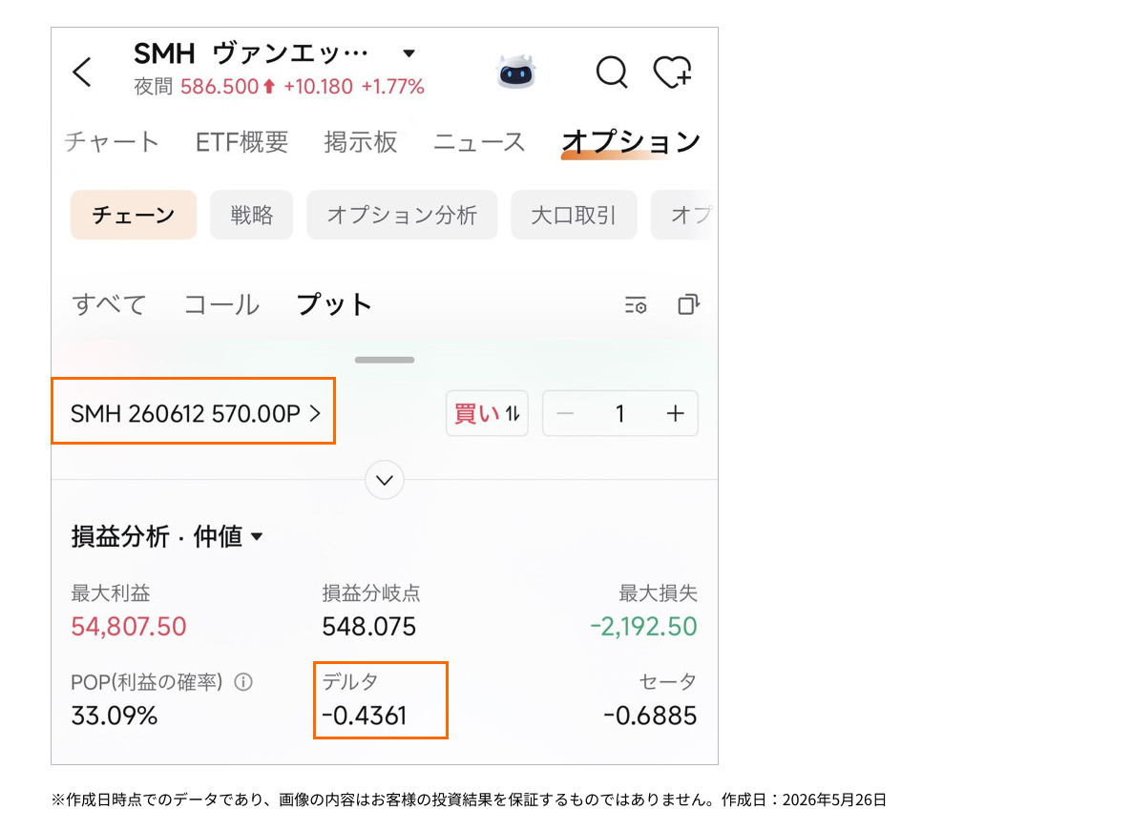
Task: Select the コール filter
Action: click(221, 304)
